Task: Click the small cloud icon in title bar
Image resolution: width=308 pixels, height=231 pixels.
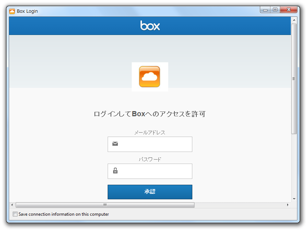Action: point(12,11)
